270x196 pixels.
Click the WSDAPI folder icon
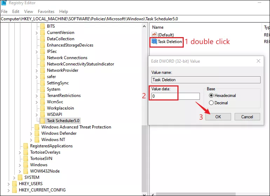(42, 114)
